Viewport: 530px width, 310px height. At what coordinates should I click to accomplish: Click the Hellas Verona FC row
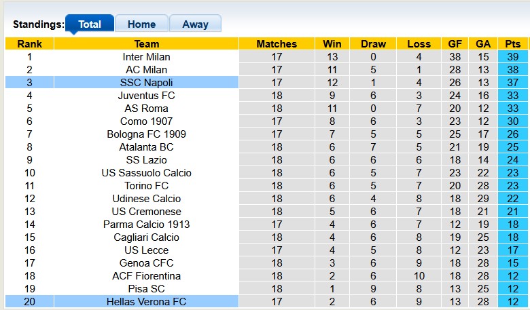point(147,302)
